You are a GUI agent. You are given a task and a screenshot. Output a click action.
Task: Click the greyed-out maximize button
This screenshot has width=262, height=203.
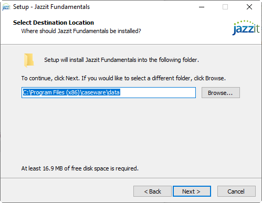point(225,7)
